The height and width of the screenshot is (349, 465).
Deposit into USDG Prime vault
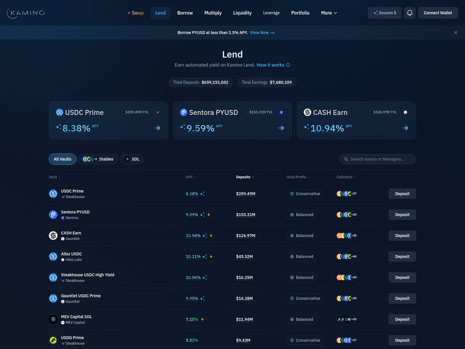(402, 340)
